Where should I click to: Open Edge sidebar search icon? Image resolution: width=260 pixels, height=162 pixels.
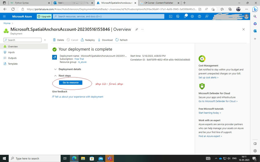(255, 16)
